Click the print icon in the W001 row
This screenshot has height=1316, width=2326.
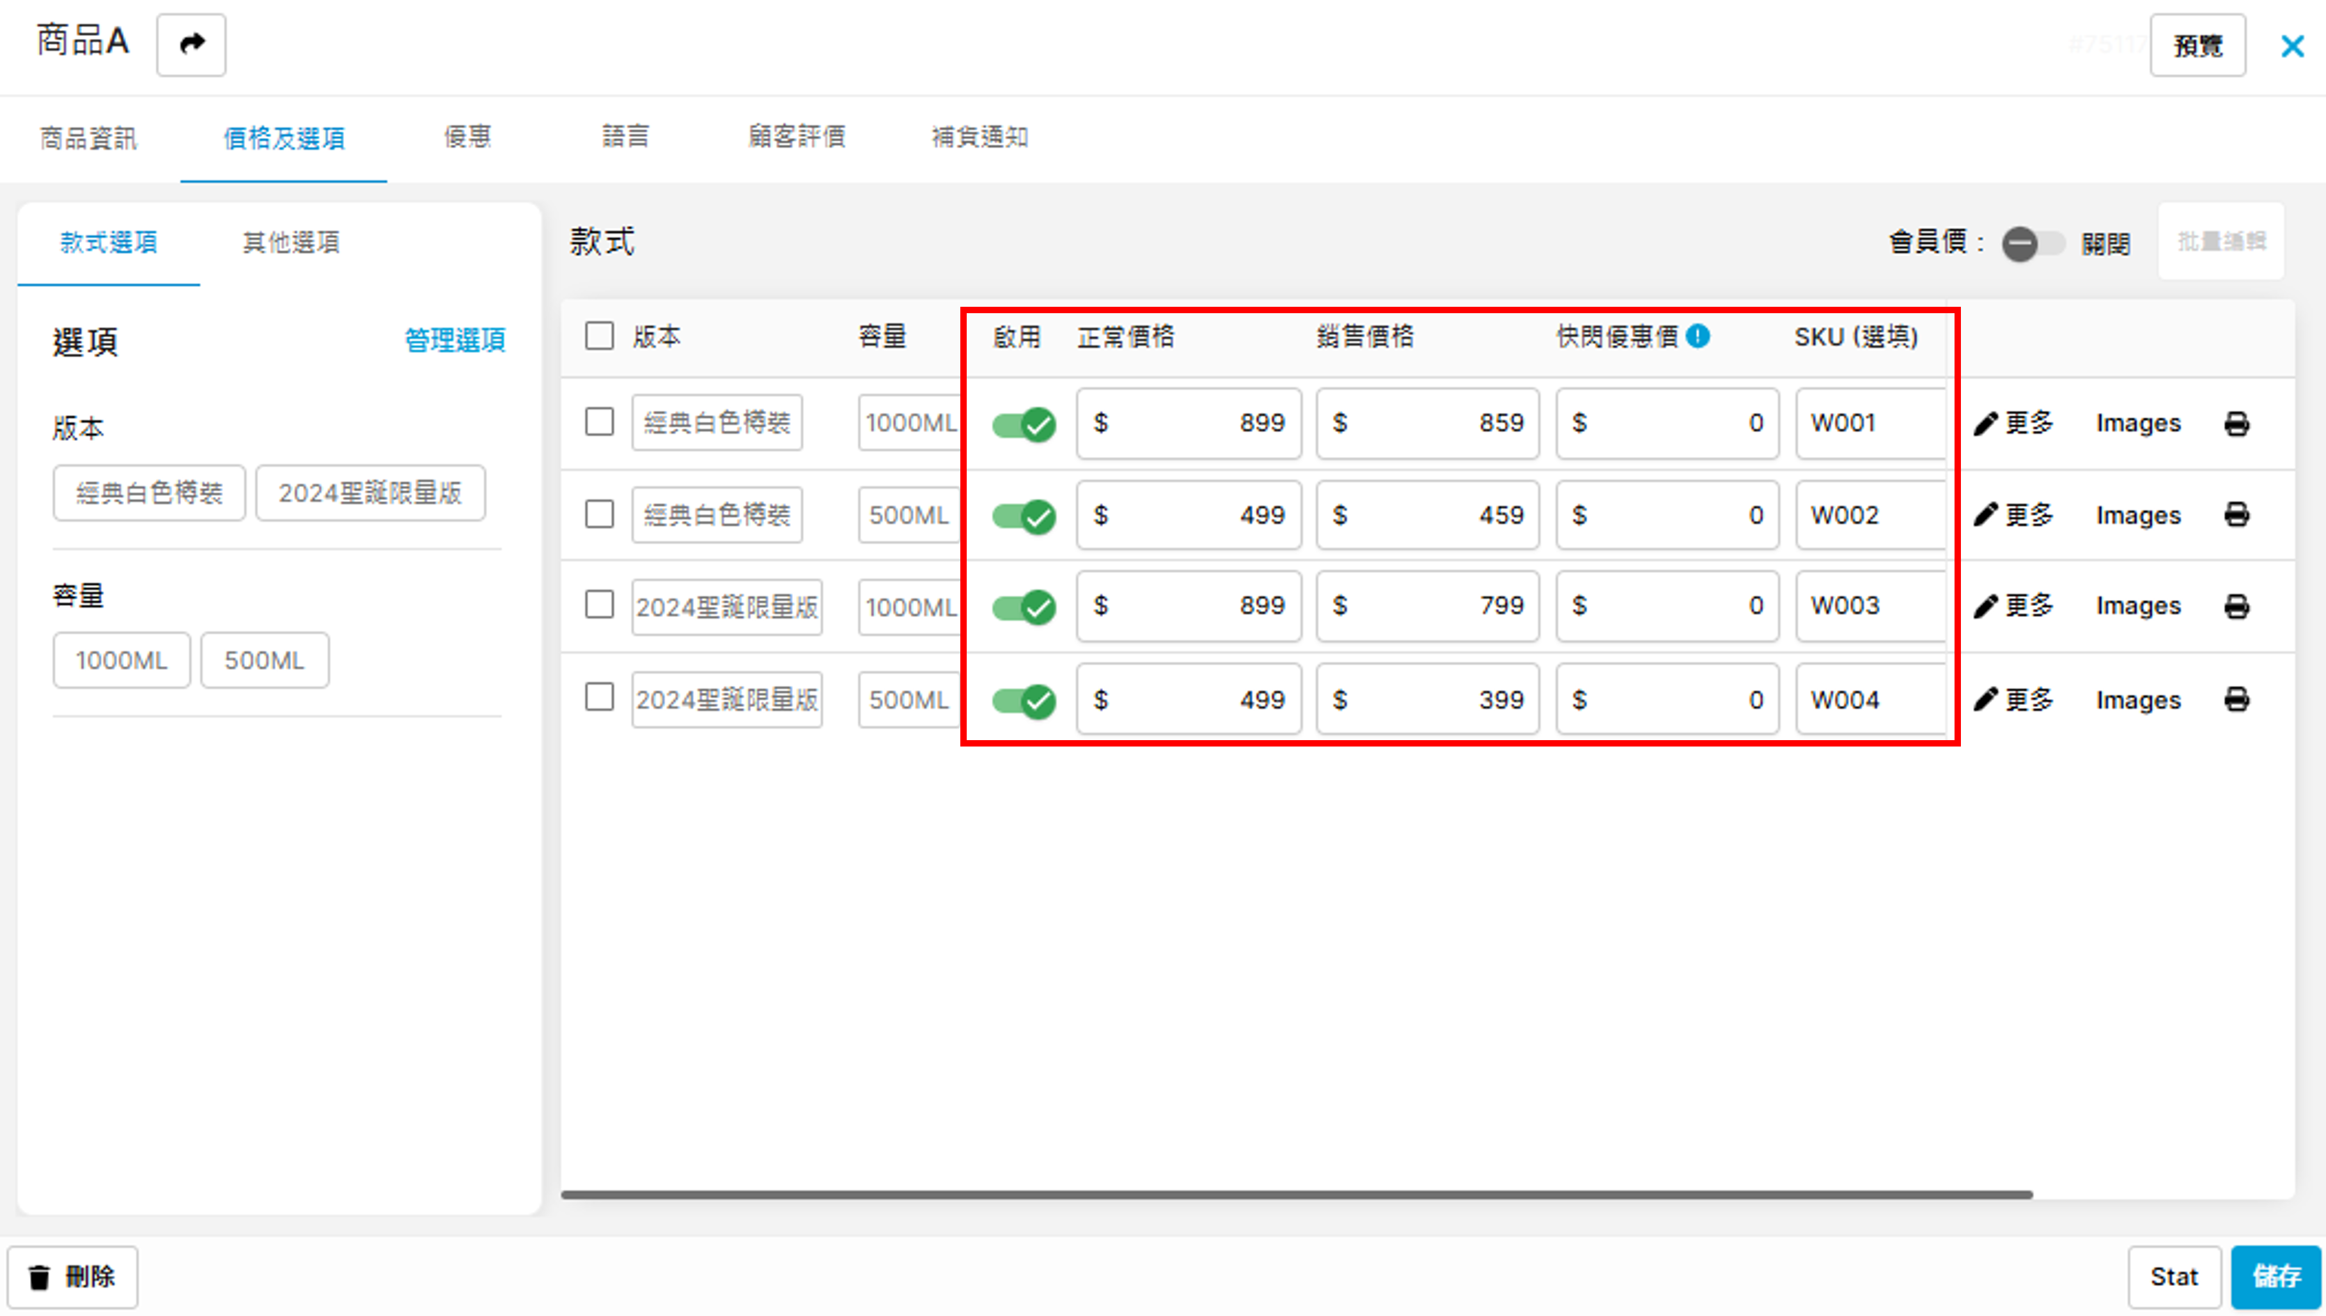(x=2236, y=423)
